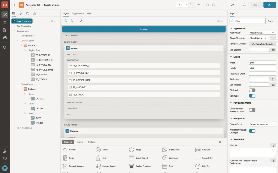Expand the layout to full screen
Screen dimensions: 278x173
tap(81, 21)
